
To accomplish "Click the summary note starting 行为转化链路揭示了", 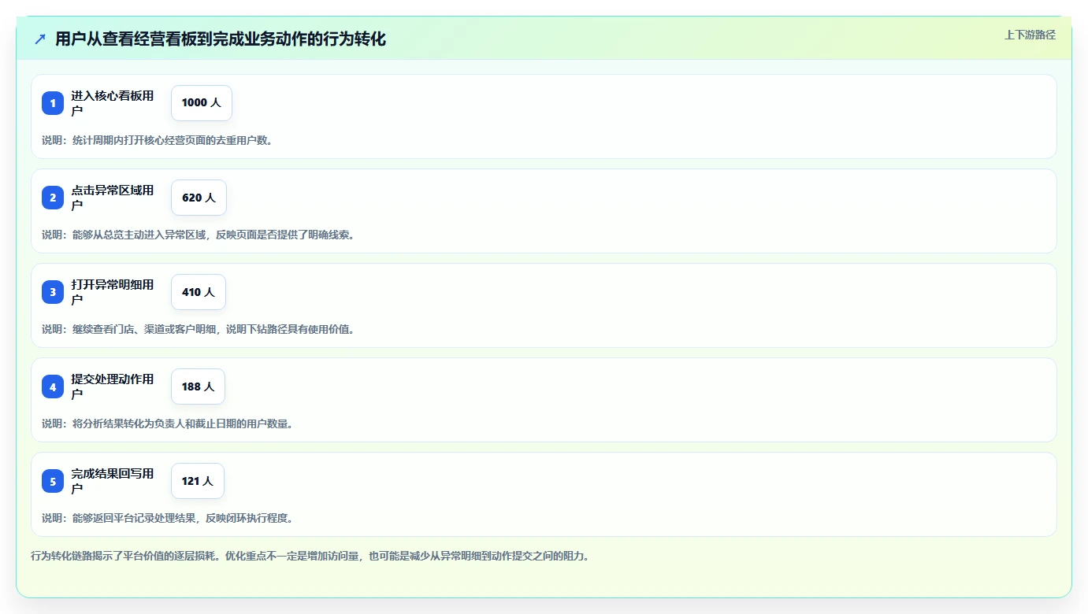I will [310, 556].
